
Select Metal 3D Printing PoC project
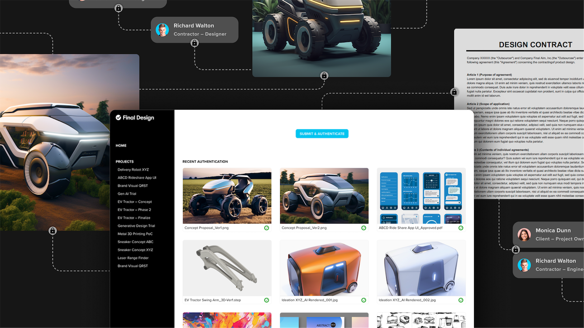pos(135,234)
